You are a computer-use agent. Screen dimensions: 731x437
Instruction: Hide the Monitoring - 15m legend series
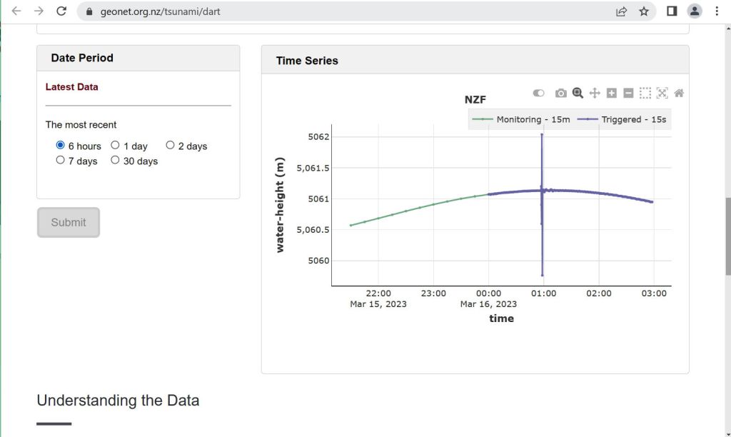pos(525,119)
